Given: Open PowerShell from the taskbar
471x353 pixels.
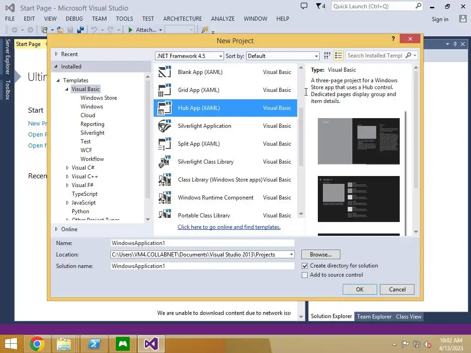Looking at the screenshot, I should pyautogui.click(x=94, y=344).
